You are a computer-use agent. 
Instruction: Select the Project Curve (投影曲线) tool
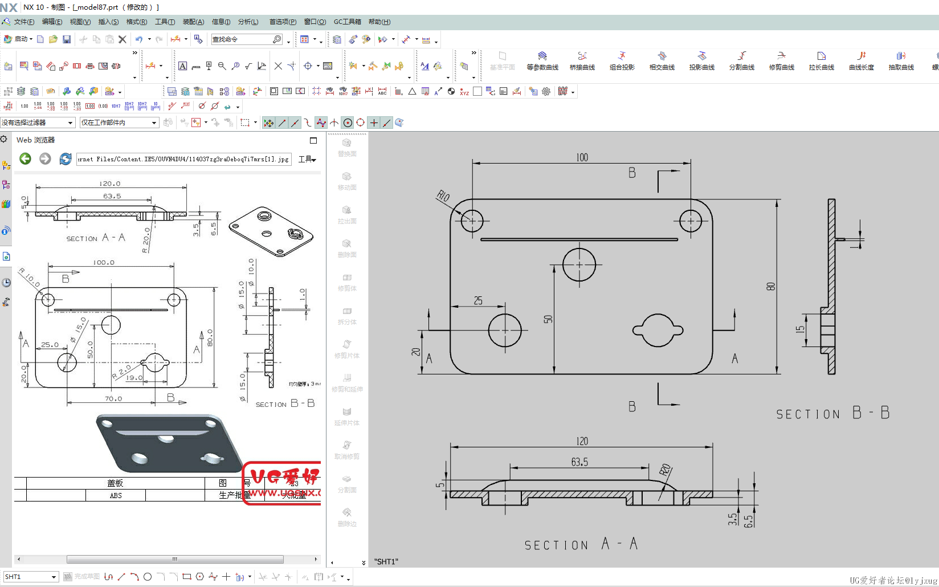click(x=702, y=61)
